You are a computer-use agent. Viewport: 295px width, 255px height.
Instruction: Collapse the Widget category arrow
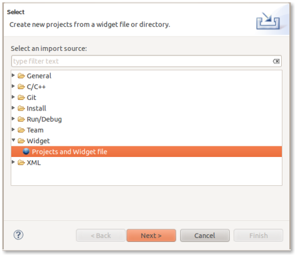point(13,140)
